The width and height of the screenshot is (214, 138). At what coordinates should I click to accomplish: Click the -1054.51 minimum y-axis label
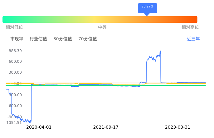pyautogui.click(x=13, y=122)
